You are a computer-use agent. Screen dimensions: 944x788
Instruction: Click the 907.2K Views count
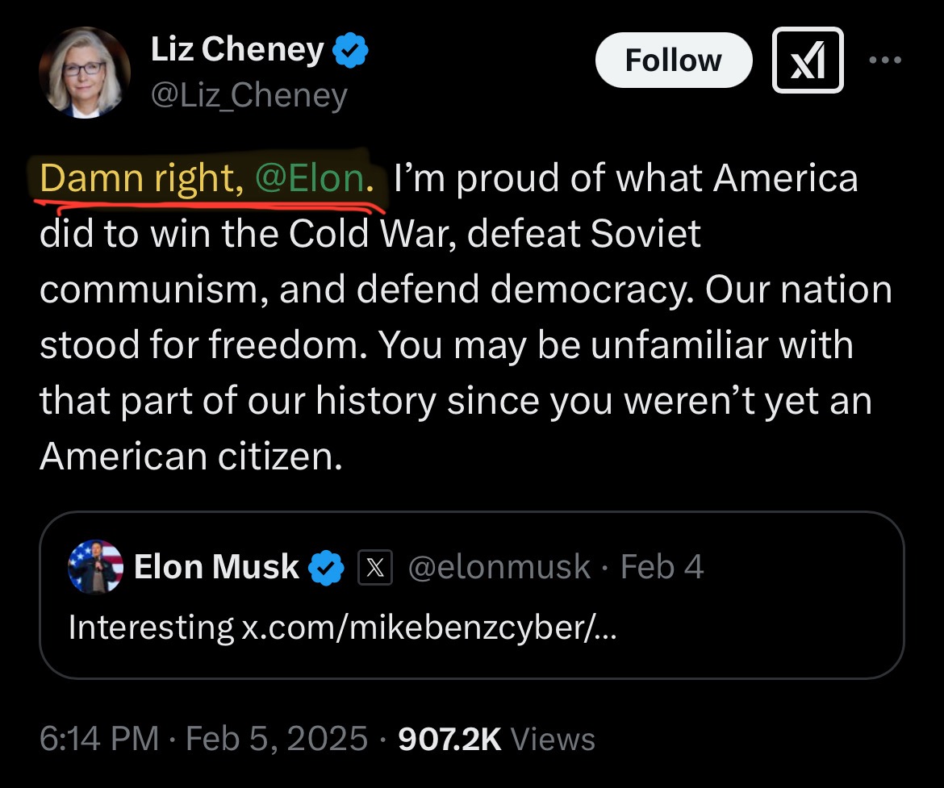(496, 738)
